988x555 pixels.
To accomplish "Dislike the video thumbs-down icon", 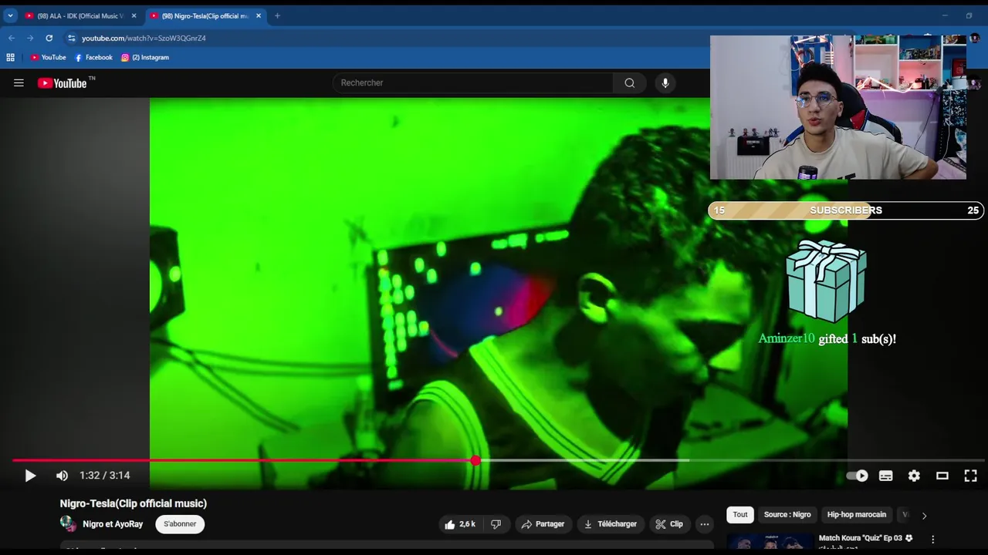I will [496, 524].
